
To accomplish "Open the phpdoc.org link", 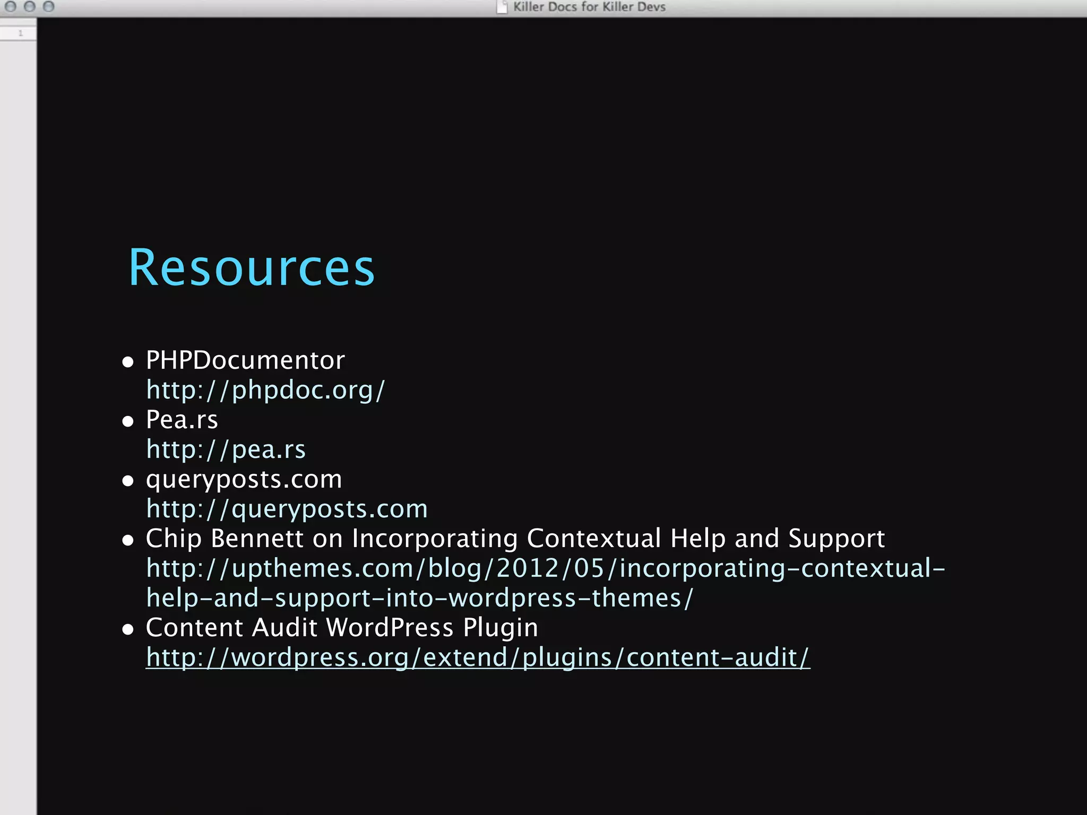I will click(265, 391).
